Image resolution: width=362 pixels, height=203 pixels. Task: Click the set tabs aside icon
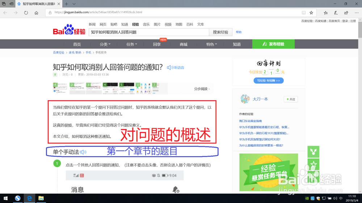[x=11, y=4]
